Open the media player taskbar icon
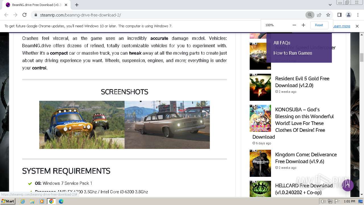 42,201
